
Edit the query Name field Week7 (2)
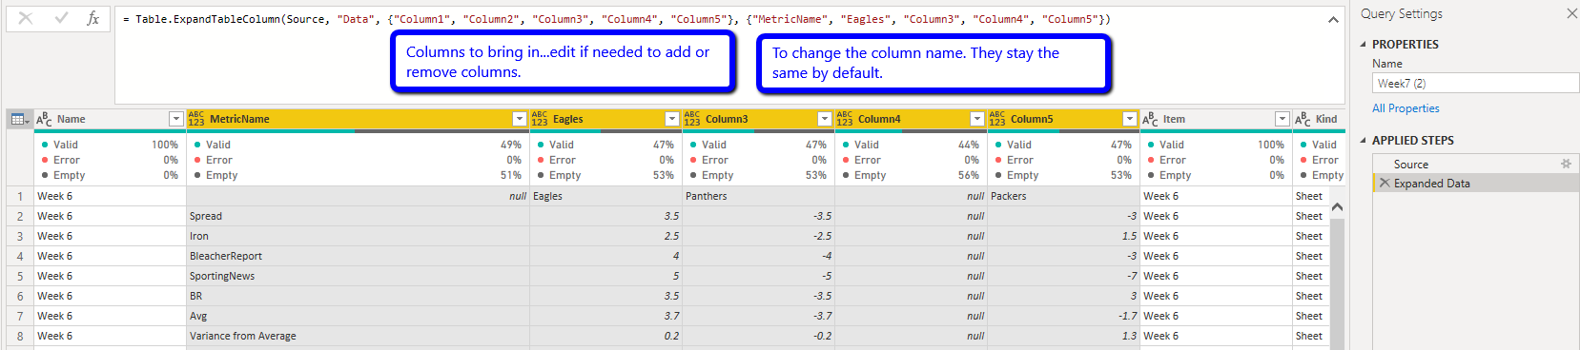1475,83
